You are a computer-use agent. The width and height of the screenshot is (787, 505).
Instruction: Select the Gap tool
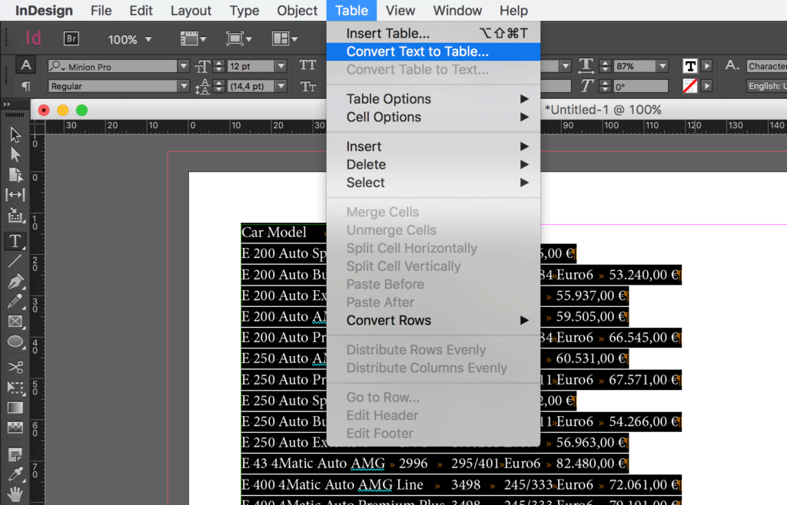(15, 194)
